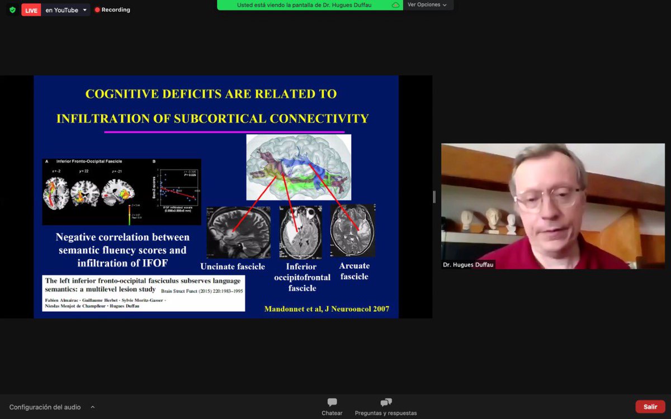
Task: Click MRI scan above 'Inferior occipitofrontal fascicle'
Action: coord(300,232)
